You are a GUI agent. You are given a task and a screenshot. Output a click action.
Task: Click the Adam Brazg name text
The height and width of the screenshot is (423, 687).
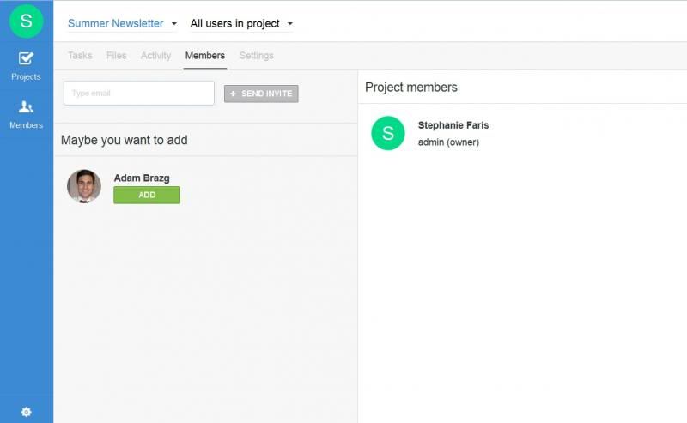coord(142,178)
